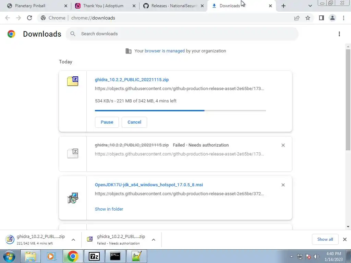Screen dimensions: 351x263
Task: Remove the OpenJDK17U download entry
Action: pos(283,185)
